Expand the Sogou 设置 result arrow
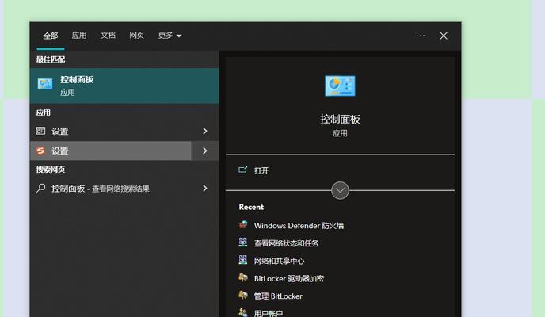This screenshot has width=545, height=317. coord(205,151)
